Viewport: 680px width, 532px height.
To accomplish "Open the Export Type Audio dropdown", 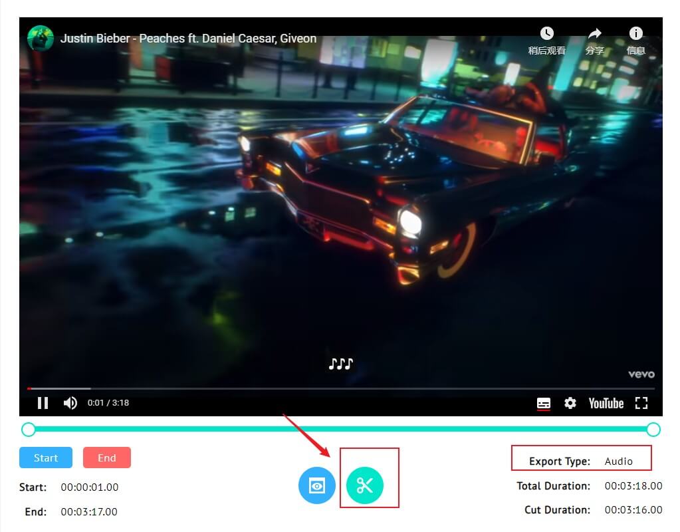I will click(618, 462).
